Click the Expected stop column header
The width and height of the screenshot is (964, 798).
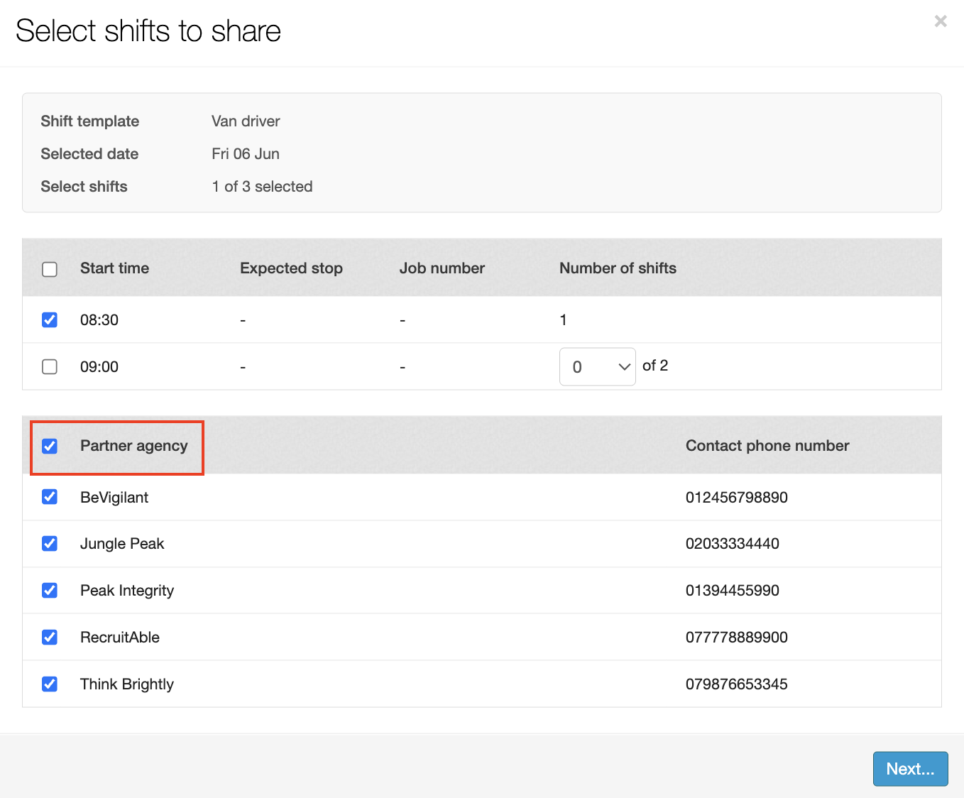point(291,268)
